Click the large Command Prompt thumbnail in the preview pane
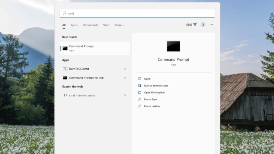The image size is (274, 154). (x=174, y=46)
